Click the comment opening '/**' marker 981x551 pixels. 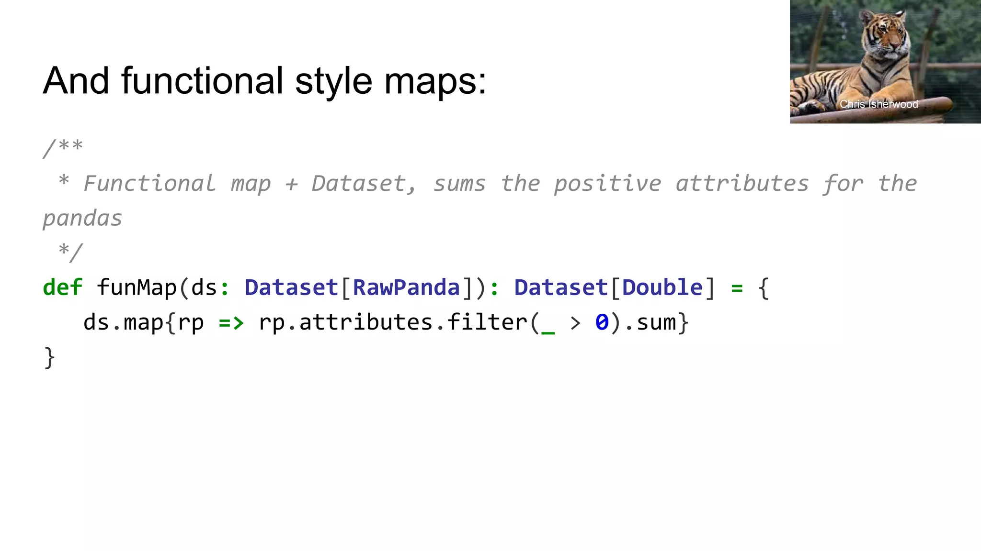pyautogui.click(x=63, y=147)
